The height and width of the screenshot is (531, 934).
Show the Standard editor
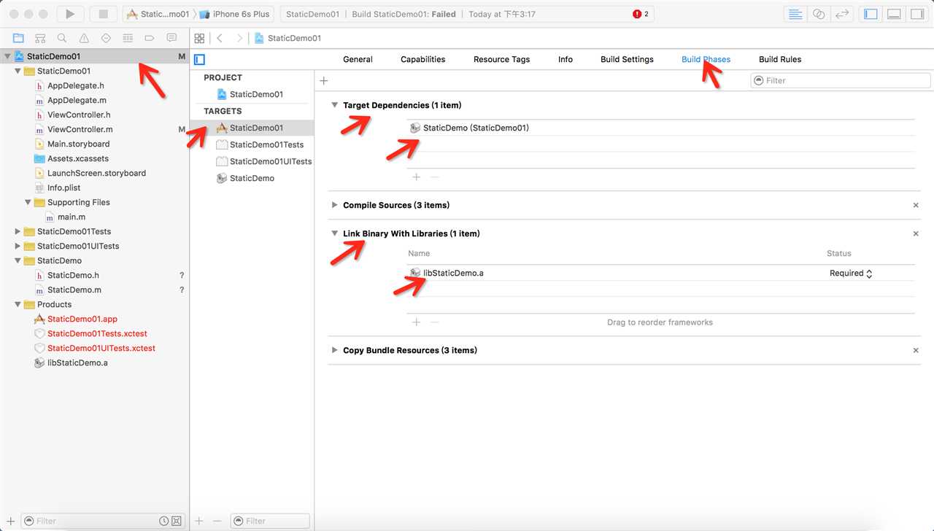(x=795, y=14)
